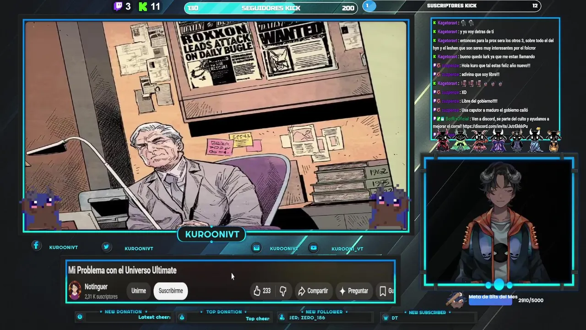This screenshot has width=586, height=330.
Task: Open the Instagram camera icon
Action: (257, 247)
